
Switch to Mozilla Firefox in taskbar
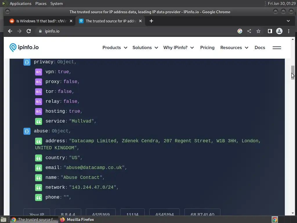point(77,220)
